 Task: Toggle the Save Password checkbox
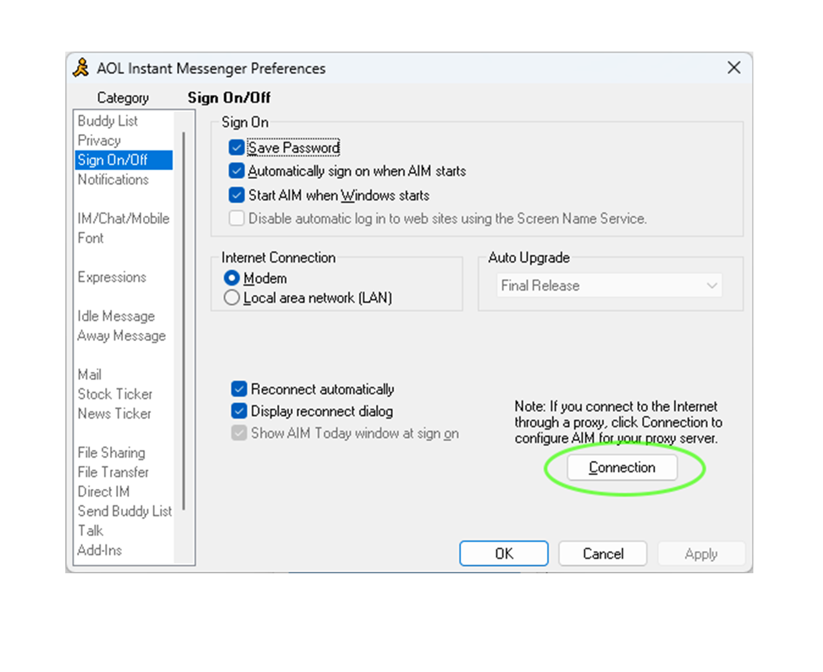tap(236, 147)
